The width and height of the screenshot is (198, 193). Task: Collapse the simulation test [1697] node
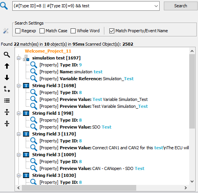coord(19,58)
